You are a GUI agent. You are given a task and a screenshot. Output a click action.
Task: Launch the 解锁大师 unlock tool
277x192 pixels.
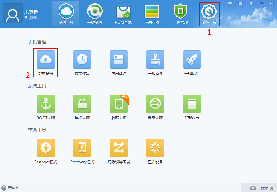click(82, 104)
